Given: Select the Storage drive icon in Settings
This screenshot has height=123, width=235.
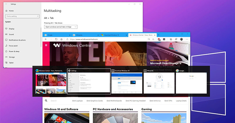Looking at the screenshot, I should 6,57.
